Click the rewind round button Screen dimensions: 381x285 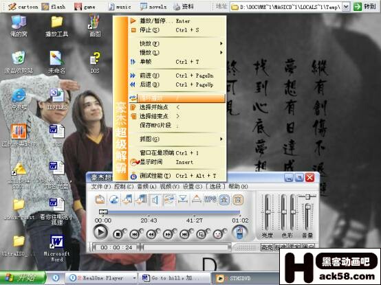pyautogui.click(x=151, y=234)
